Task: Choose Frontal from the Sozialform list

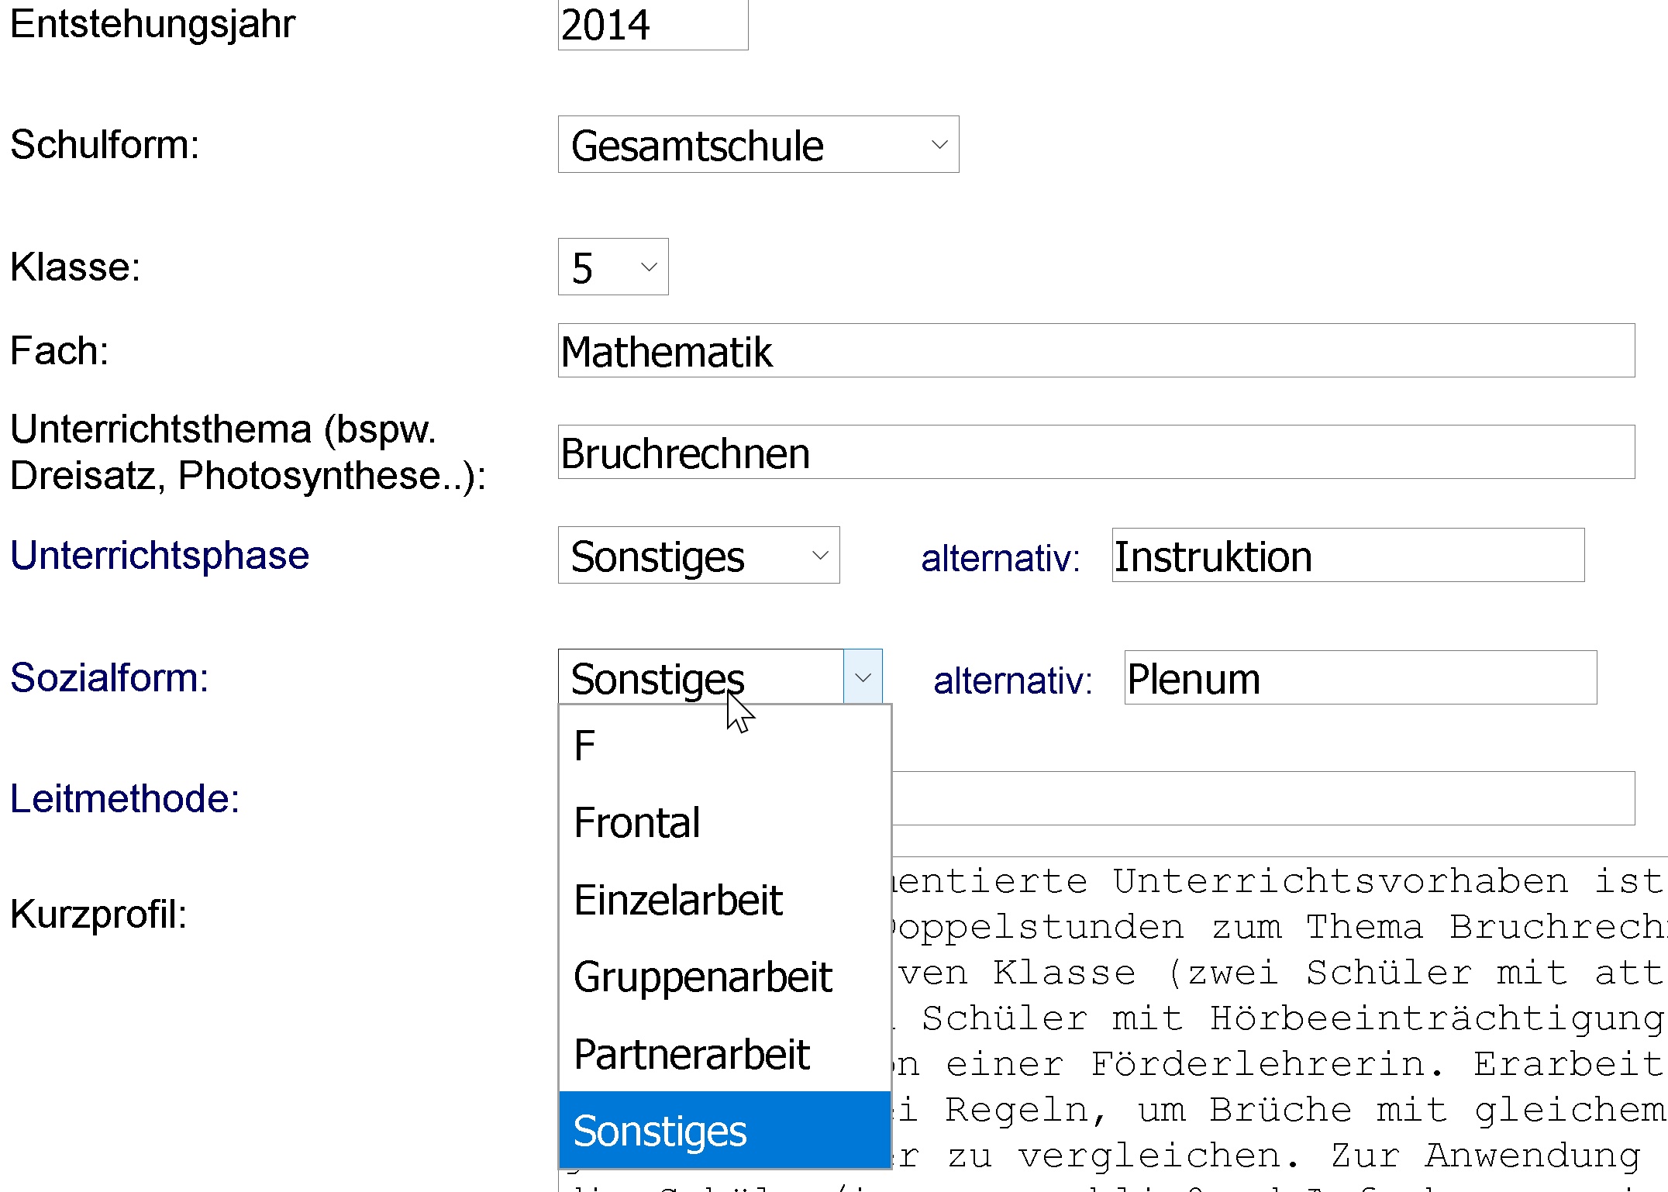Action: click(725, 822)
